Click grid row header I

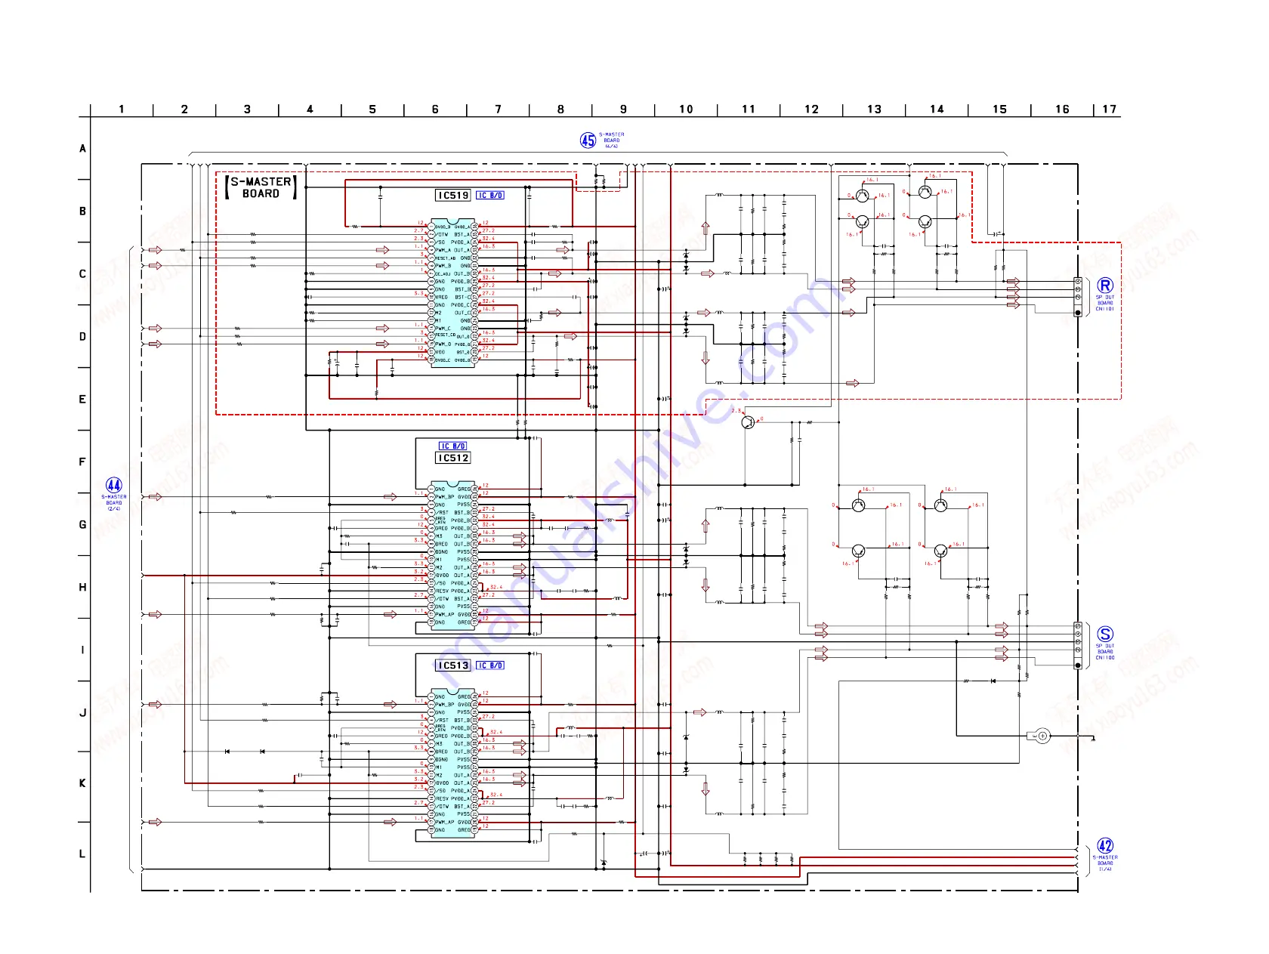tap(83, 650)
